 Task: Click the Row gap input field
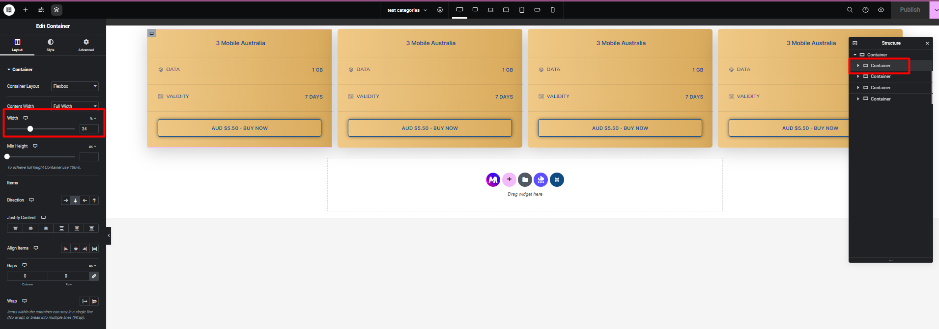pyautogui.click(x=68, y=276)
